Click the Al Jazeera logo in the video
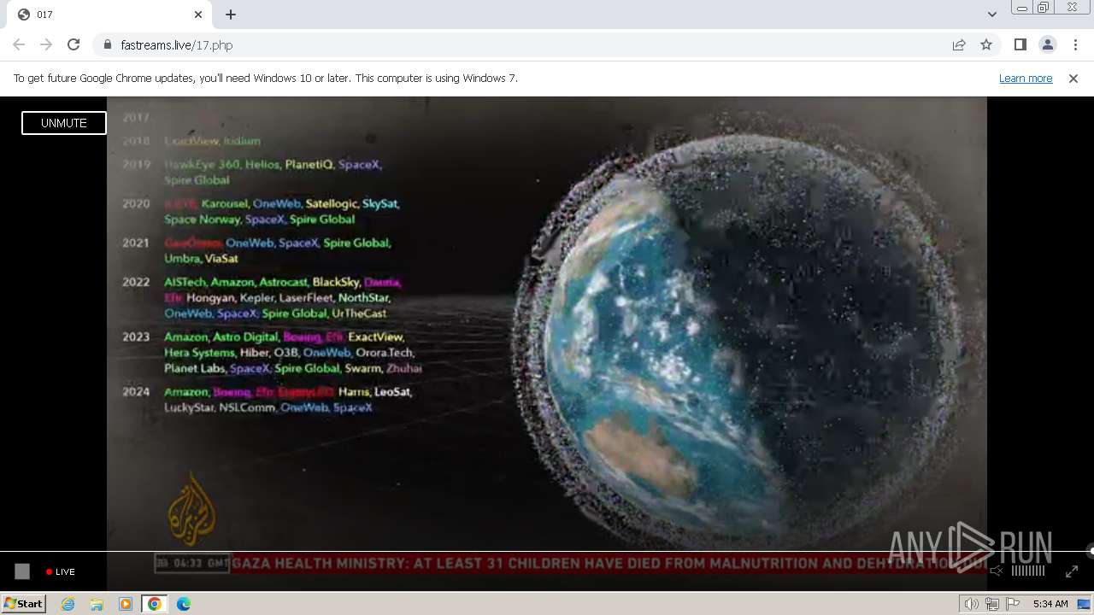1094x615 pixels. [x=191, y=509]
